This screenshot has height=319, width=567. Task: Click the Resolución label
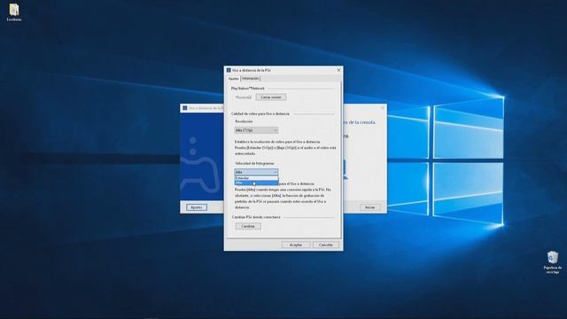244,121
